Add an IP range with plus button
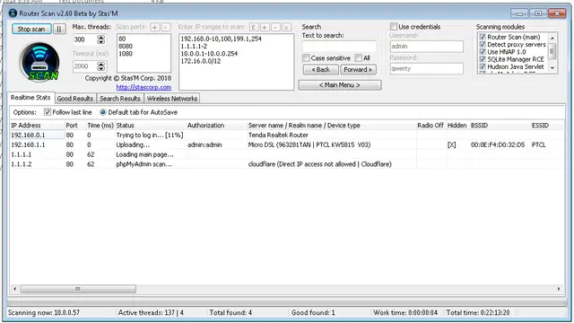Viewport: 574px width, 323px height. coord(265,27)
